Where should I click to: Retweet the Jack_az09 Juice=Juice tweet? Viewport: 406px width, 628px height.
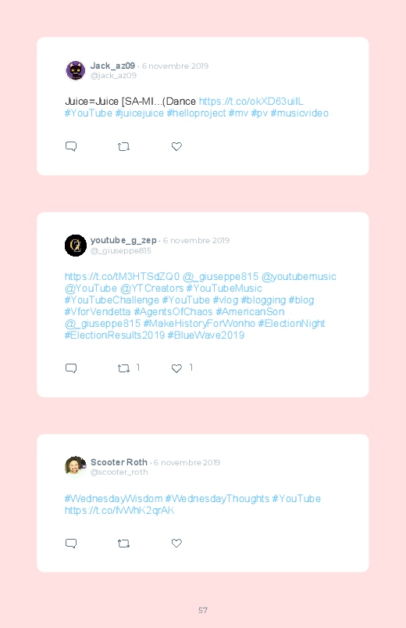tap(123, 146)
